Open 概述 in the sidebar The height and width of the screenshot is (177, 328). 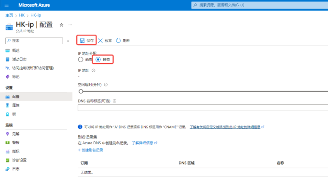click(x=16, y=51)
